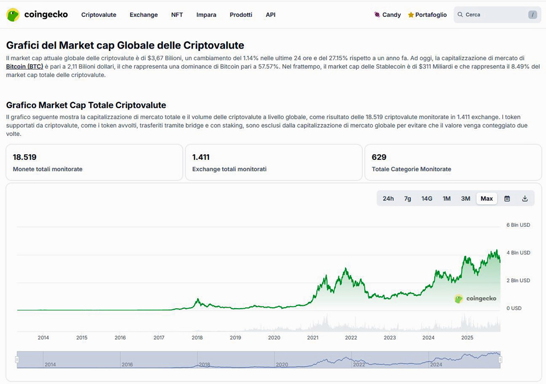Open the calendar date picker on the chart
Viewport: 546px width, 384px height.
pyautogui.click(x=507, y=199)
